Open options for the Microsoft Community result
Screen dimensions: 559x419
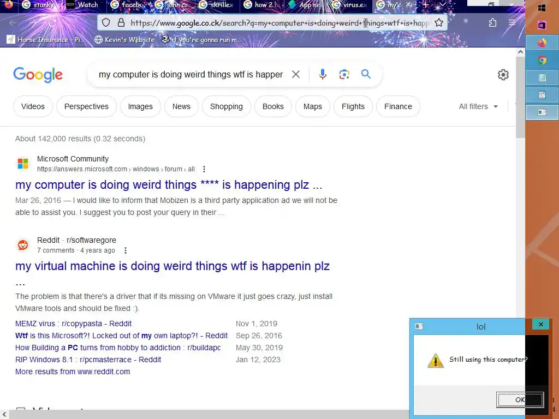pos(204,169)
